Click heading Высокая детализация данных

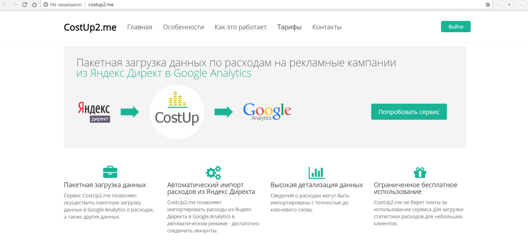(x=317, y=185)
